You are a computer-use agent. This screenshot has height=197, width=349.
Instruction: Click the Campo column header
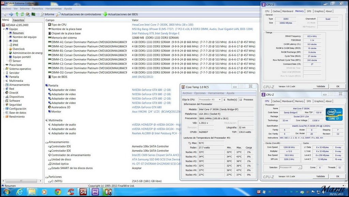click(50, 20)
